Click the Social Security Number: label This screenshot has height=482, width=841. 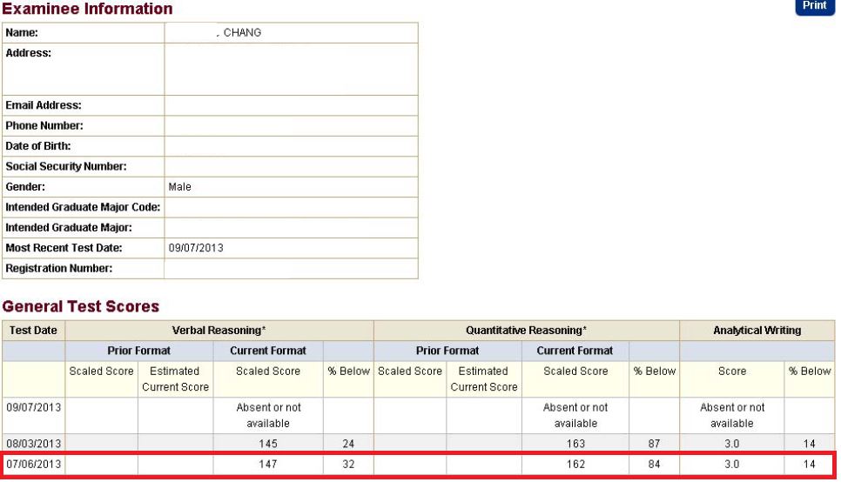(66, 167)
